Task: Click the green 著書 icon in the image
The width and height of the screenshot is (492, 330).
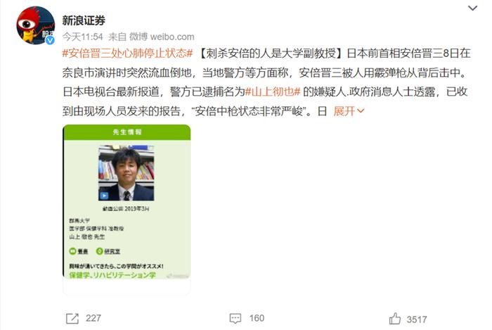Action: (x=72, y=251)
